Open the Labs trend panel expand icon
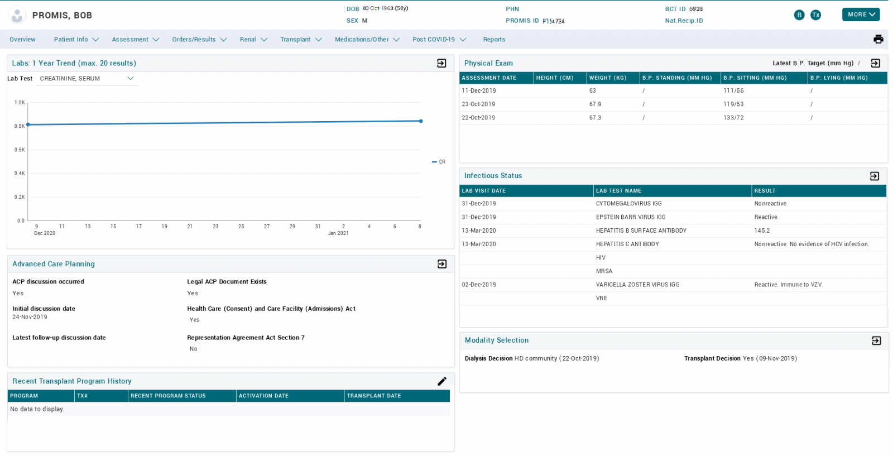Screen dimensions: 893x456 coord(441,64)
